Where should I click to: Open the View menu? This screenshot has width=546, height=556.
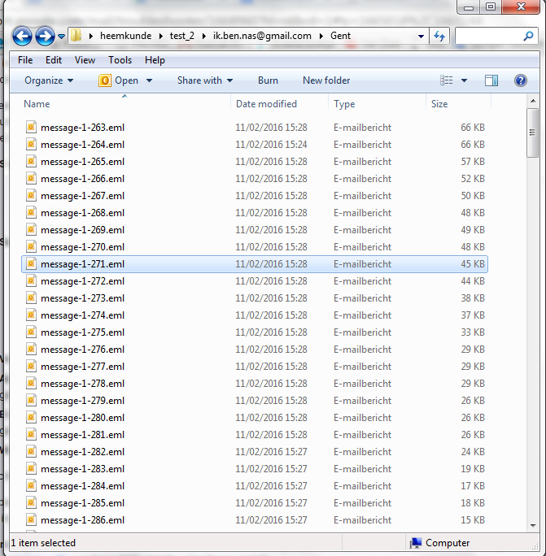(x=85, y=60)
